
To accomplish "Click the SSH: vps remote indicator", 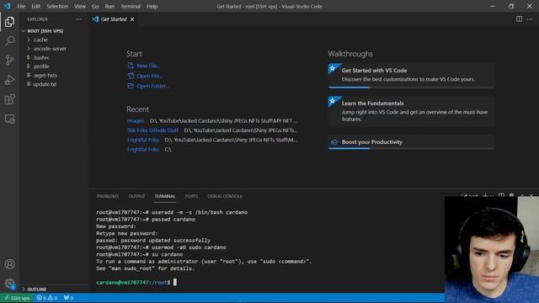I will click(17, 298).
